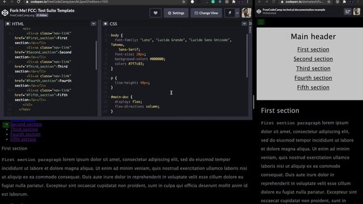The image size is (363, 204).
Task: Click the back arrow in left browser
Action: (x=5, y=2)
